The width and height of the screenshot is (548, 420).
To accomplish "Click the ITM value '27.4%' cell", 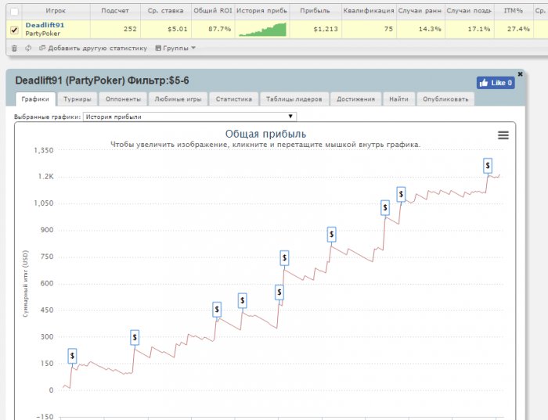I will 513,29.
